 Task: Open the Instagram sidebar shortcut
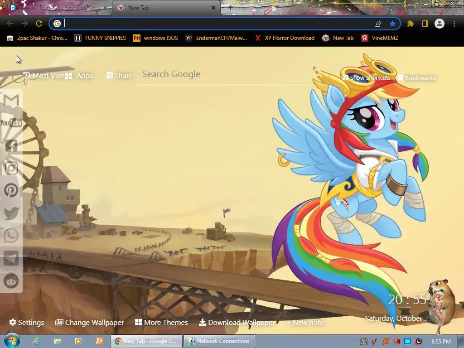point(11,168)
